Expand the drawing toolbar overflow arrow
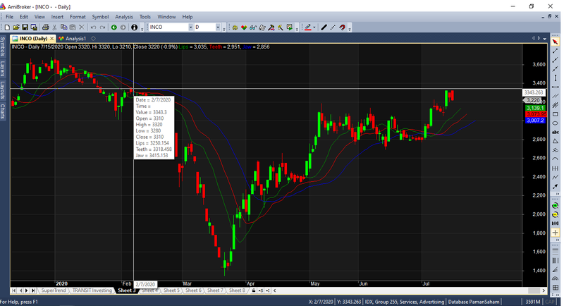564x306 pixels. [x=558, y=194]
